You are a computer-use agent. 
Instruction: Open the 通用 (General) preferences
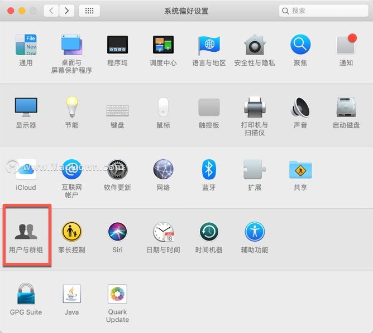pyautogui.click(x=26, y=45)
